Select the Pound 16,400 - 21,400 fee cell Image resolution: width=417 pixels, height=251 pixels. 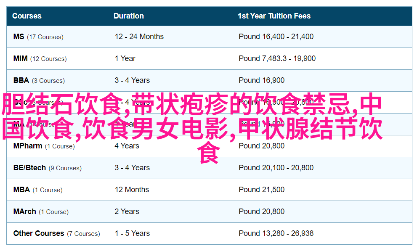(x=276, y=37)
